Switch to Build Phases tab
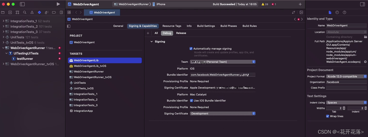The image size is (368, 137). 229,26
